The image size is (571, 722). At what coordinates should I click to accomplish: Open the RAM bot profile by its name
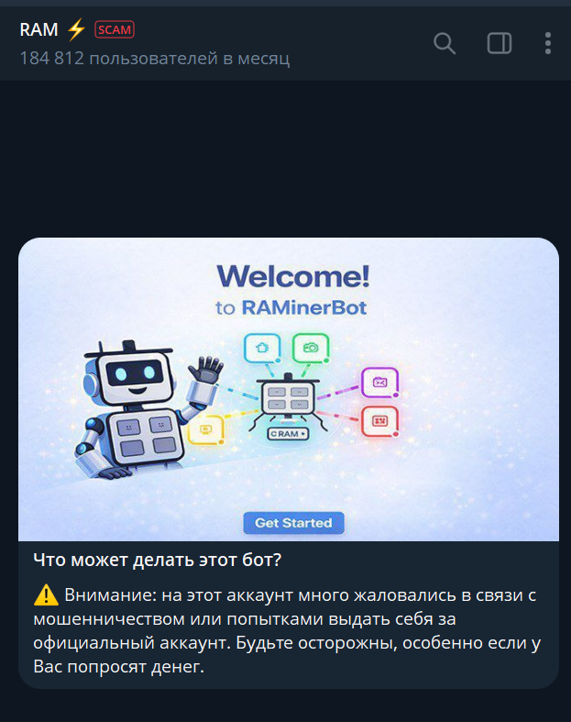[x=38, y=30]
